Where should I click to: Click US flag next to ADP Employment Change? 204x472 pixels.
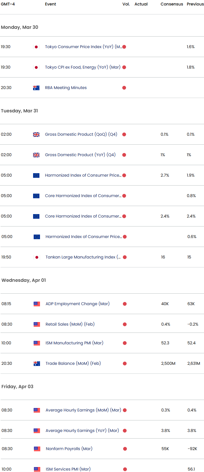[37, 304]
